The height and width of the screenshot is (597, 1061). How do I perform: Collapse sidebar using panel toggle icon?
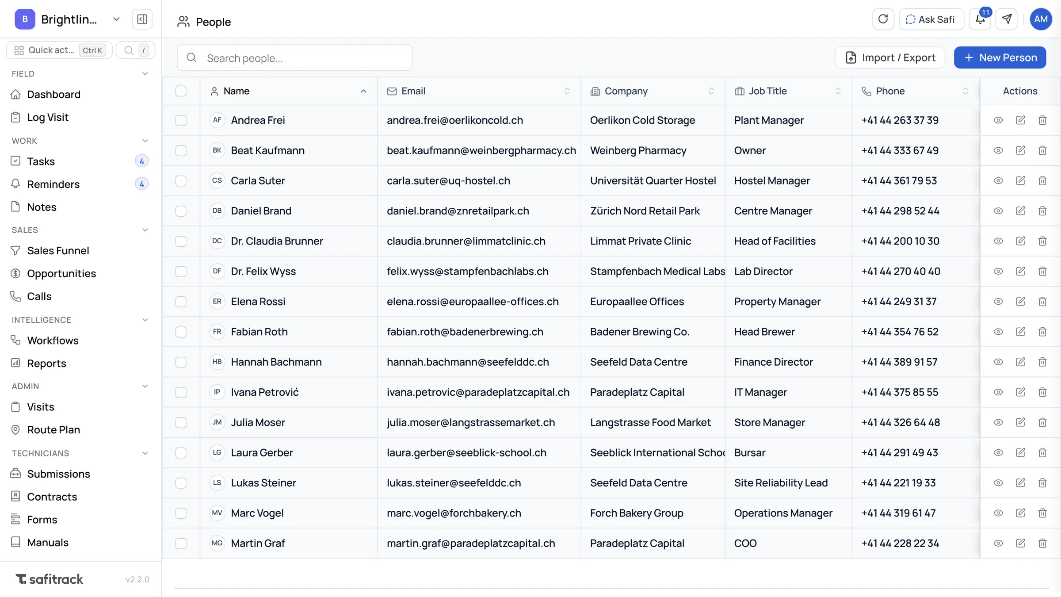pos(142,19)
